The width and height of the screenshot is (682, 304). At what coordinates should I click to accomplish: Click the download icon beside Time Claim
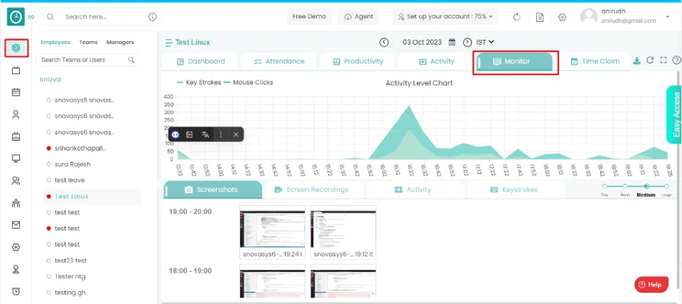click(x=637, y=61)
